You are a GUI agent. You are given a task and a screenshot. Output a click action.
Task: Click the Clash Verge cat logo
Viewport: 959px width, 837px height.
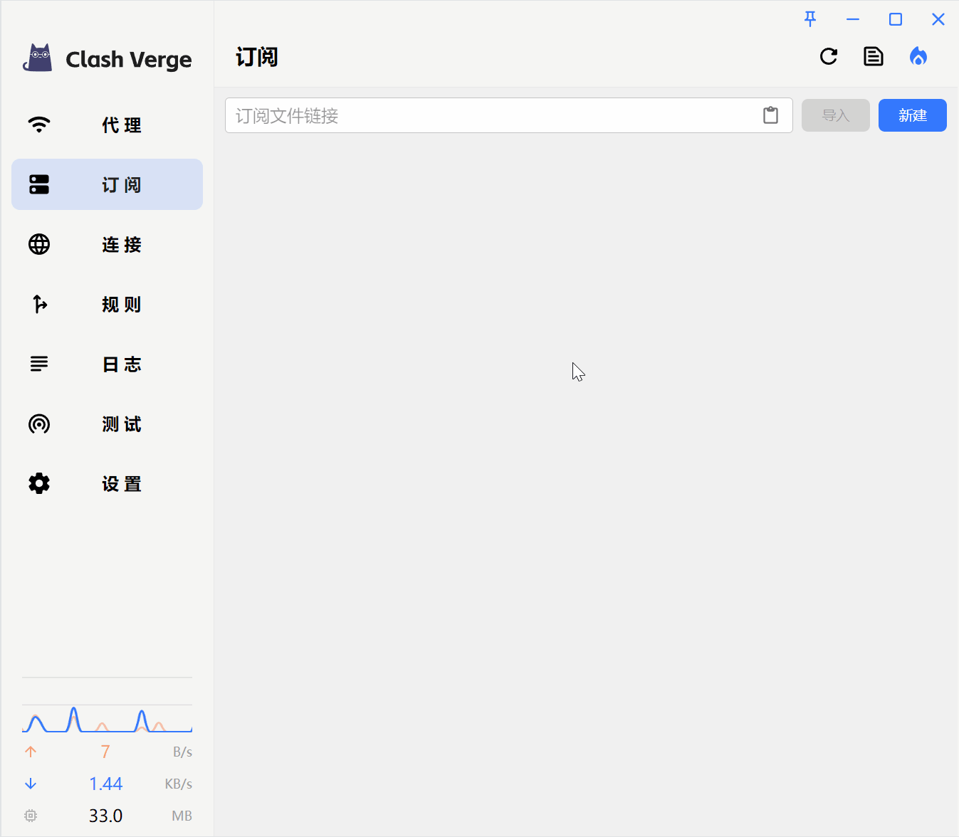coord(38,58)
